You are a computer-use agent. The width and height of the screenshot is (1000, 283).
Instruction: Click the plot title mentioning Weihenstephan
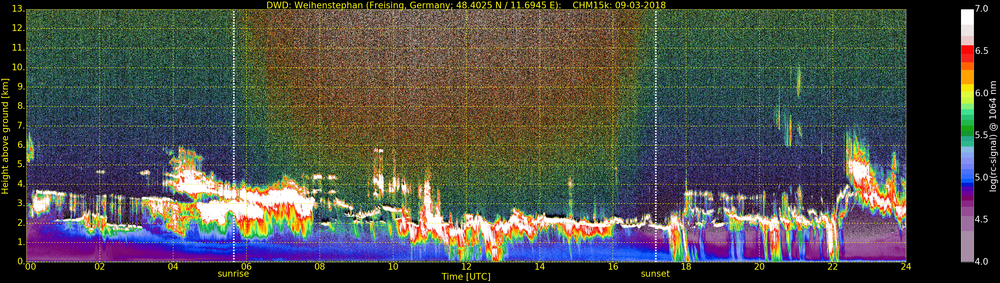click(x=466, y=5)
